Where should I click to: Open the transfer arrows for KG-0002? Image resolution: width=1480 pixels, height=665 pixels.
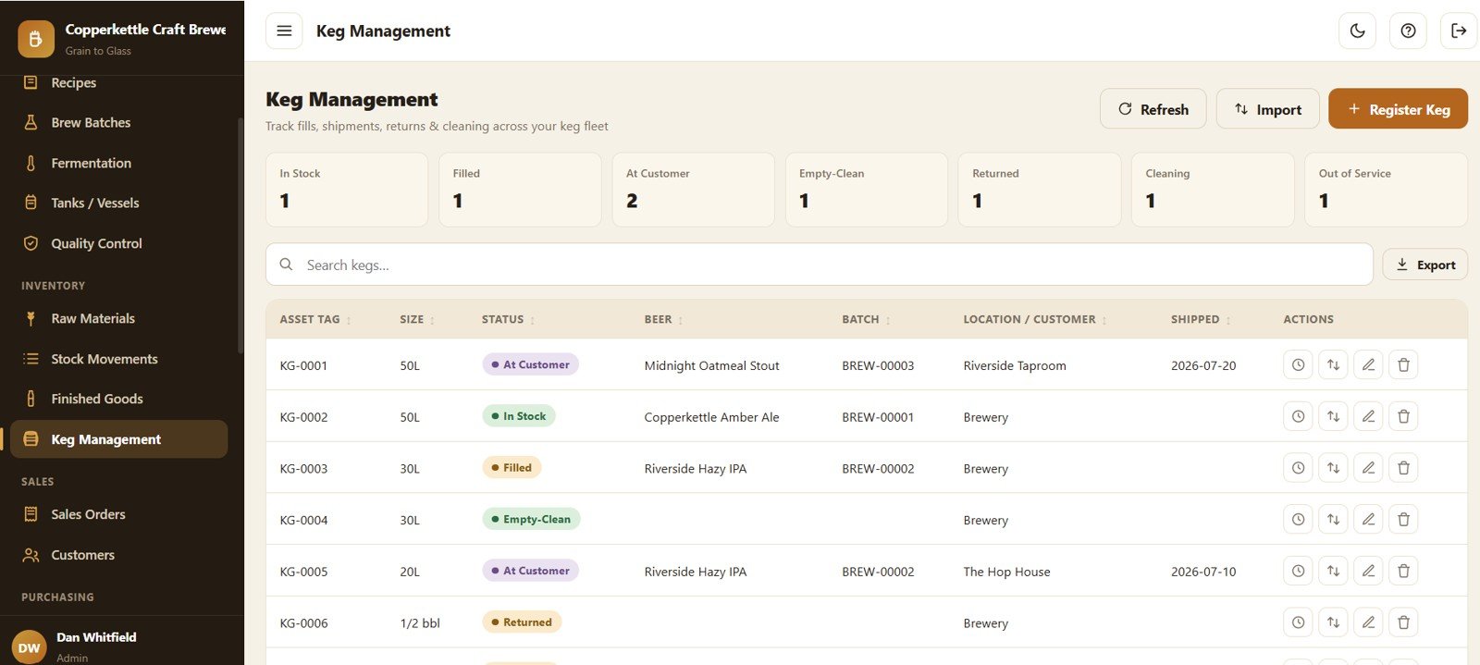pos(1333,416)
